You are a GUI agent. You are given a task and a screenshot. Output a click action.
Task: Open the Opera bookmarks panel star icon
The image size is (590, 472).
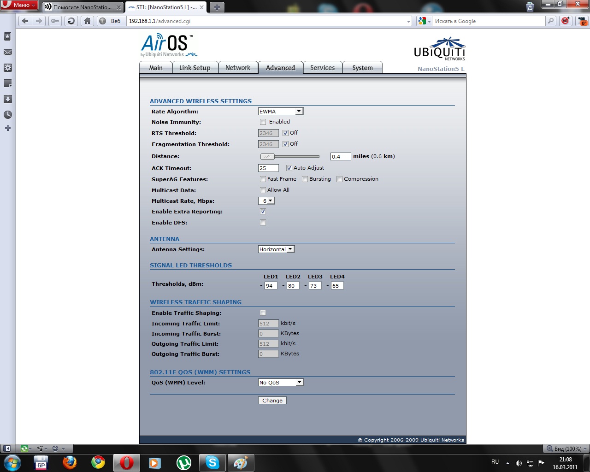pyautogui.click(x=8, y=36)
